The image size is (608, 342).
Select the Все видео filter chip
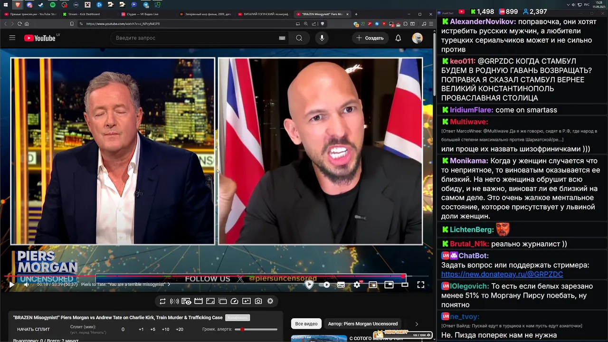click(306, 324)
